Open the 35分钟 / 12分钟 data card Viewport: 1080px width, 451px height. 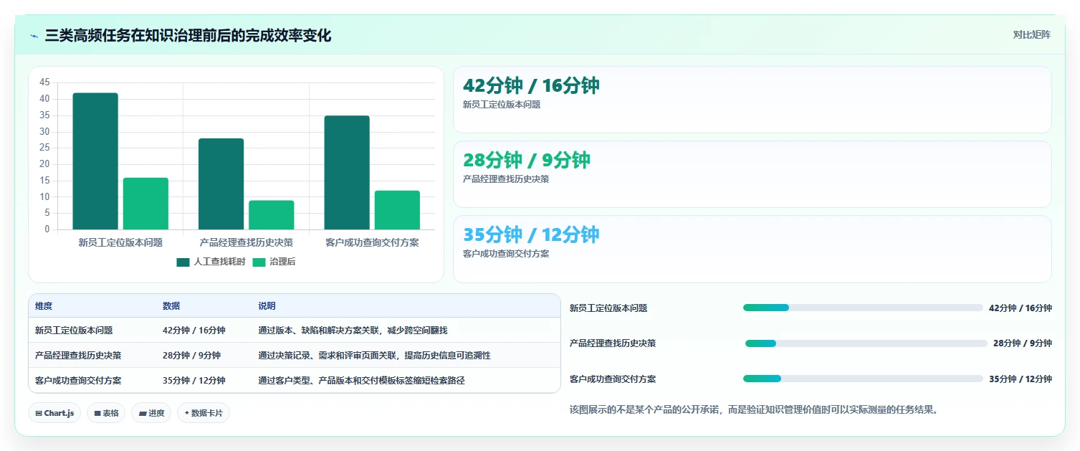752,249
